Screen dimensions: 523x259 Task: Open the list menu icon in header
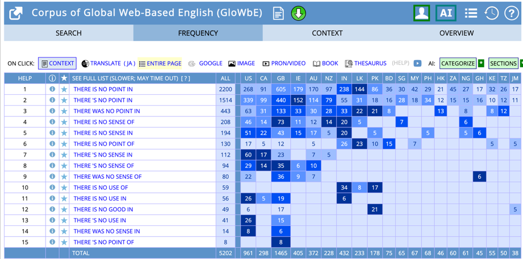pos(470,14)
